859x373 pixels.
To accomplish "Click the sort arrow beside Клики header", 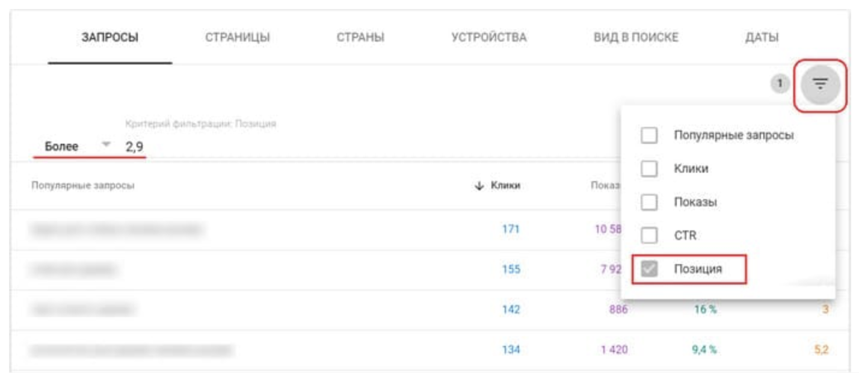I will (479, 186).
